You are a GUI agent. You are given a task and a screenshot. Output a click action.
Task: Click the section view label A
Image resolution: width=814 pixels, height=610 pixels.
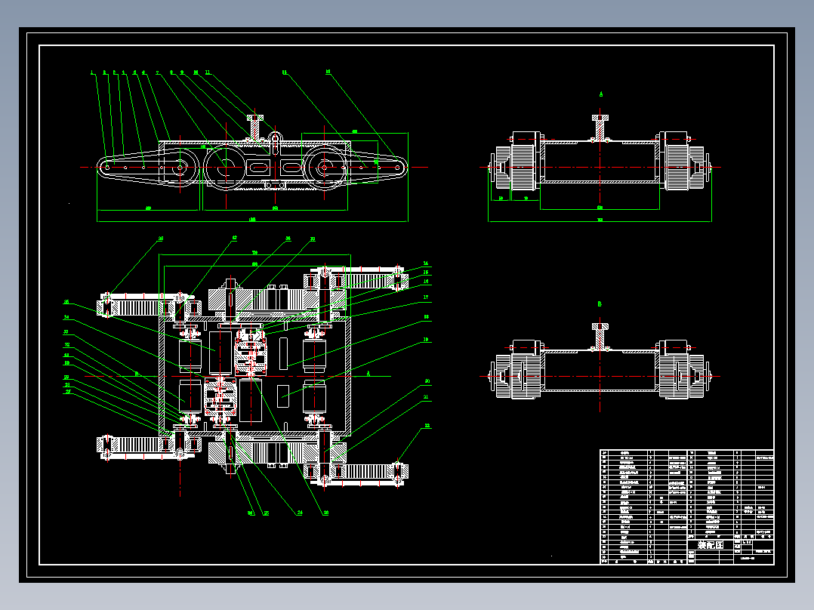pyautogui.click(x=600, y=94)
